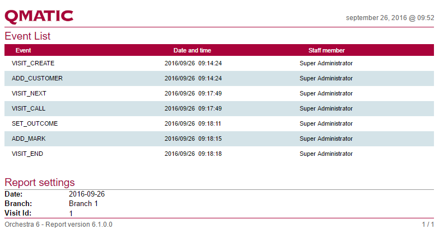Click the Visit Id value
Screen dimensions: 439x234
tap(71, 213)
